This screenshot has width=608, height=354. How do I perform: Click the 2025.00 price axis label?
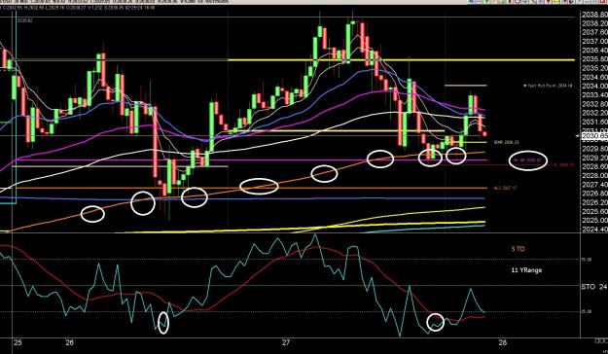pyautogui.click(x=594, y=220)
